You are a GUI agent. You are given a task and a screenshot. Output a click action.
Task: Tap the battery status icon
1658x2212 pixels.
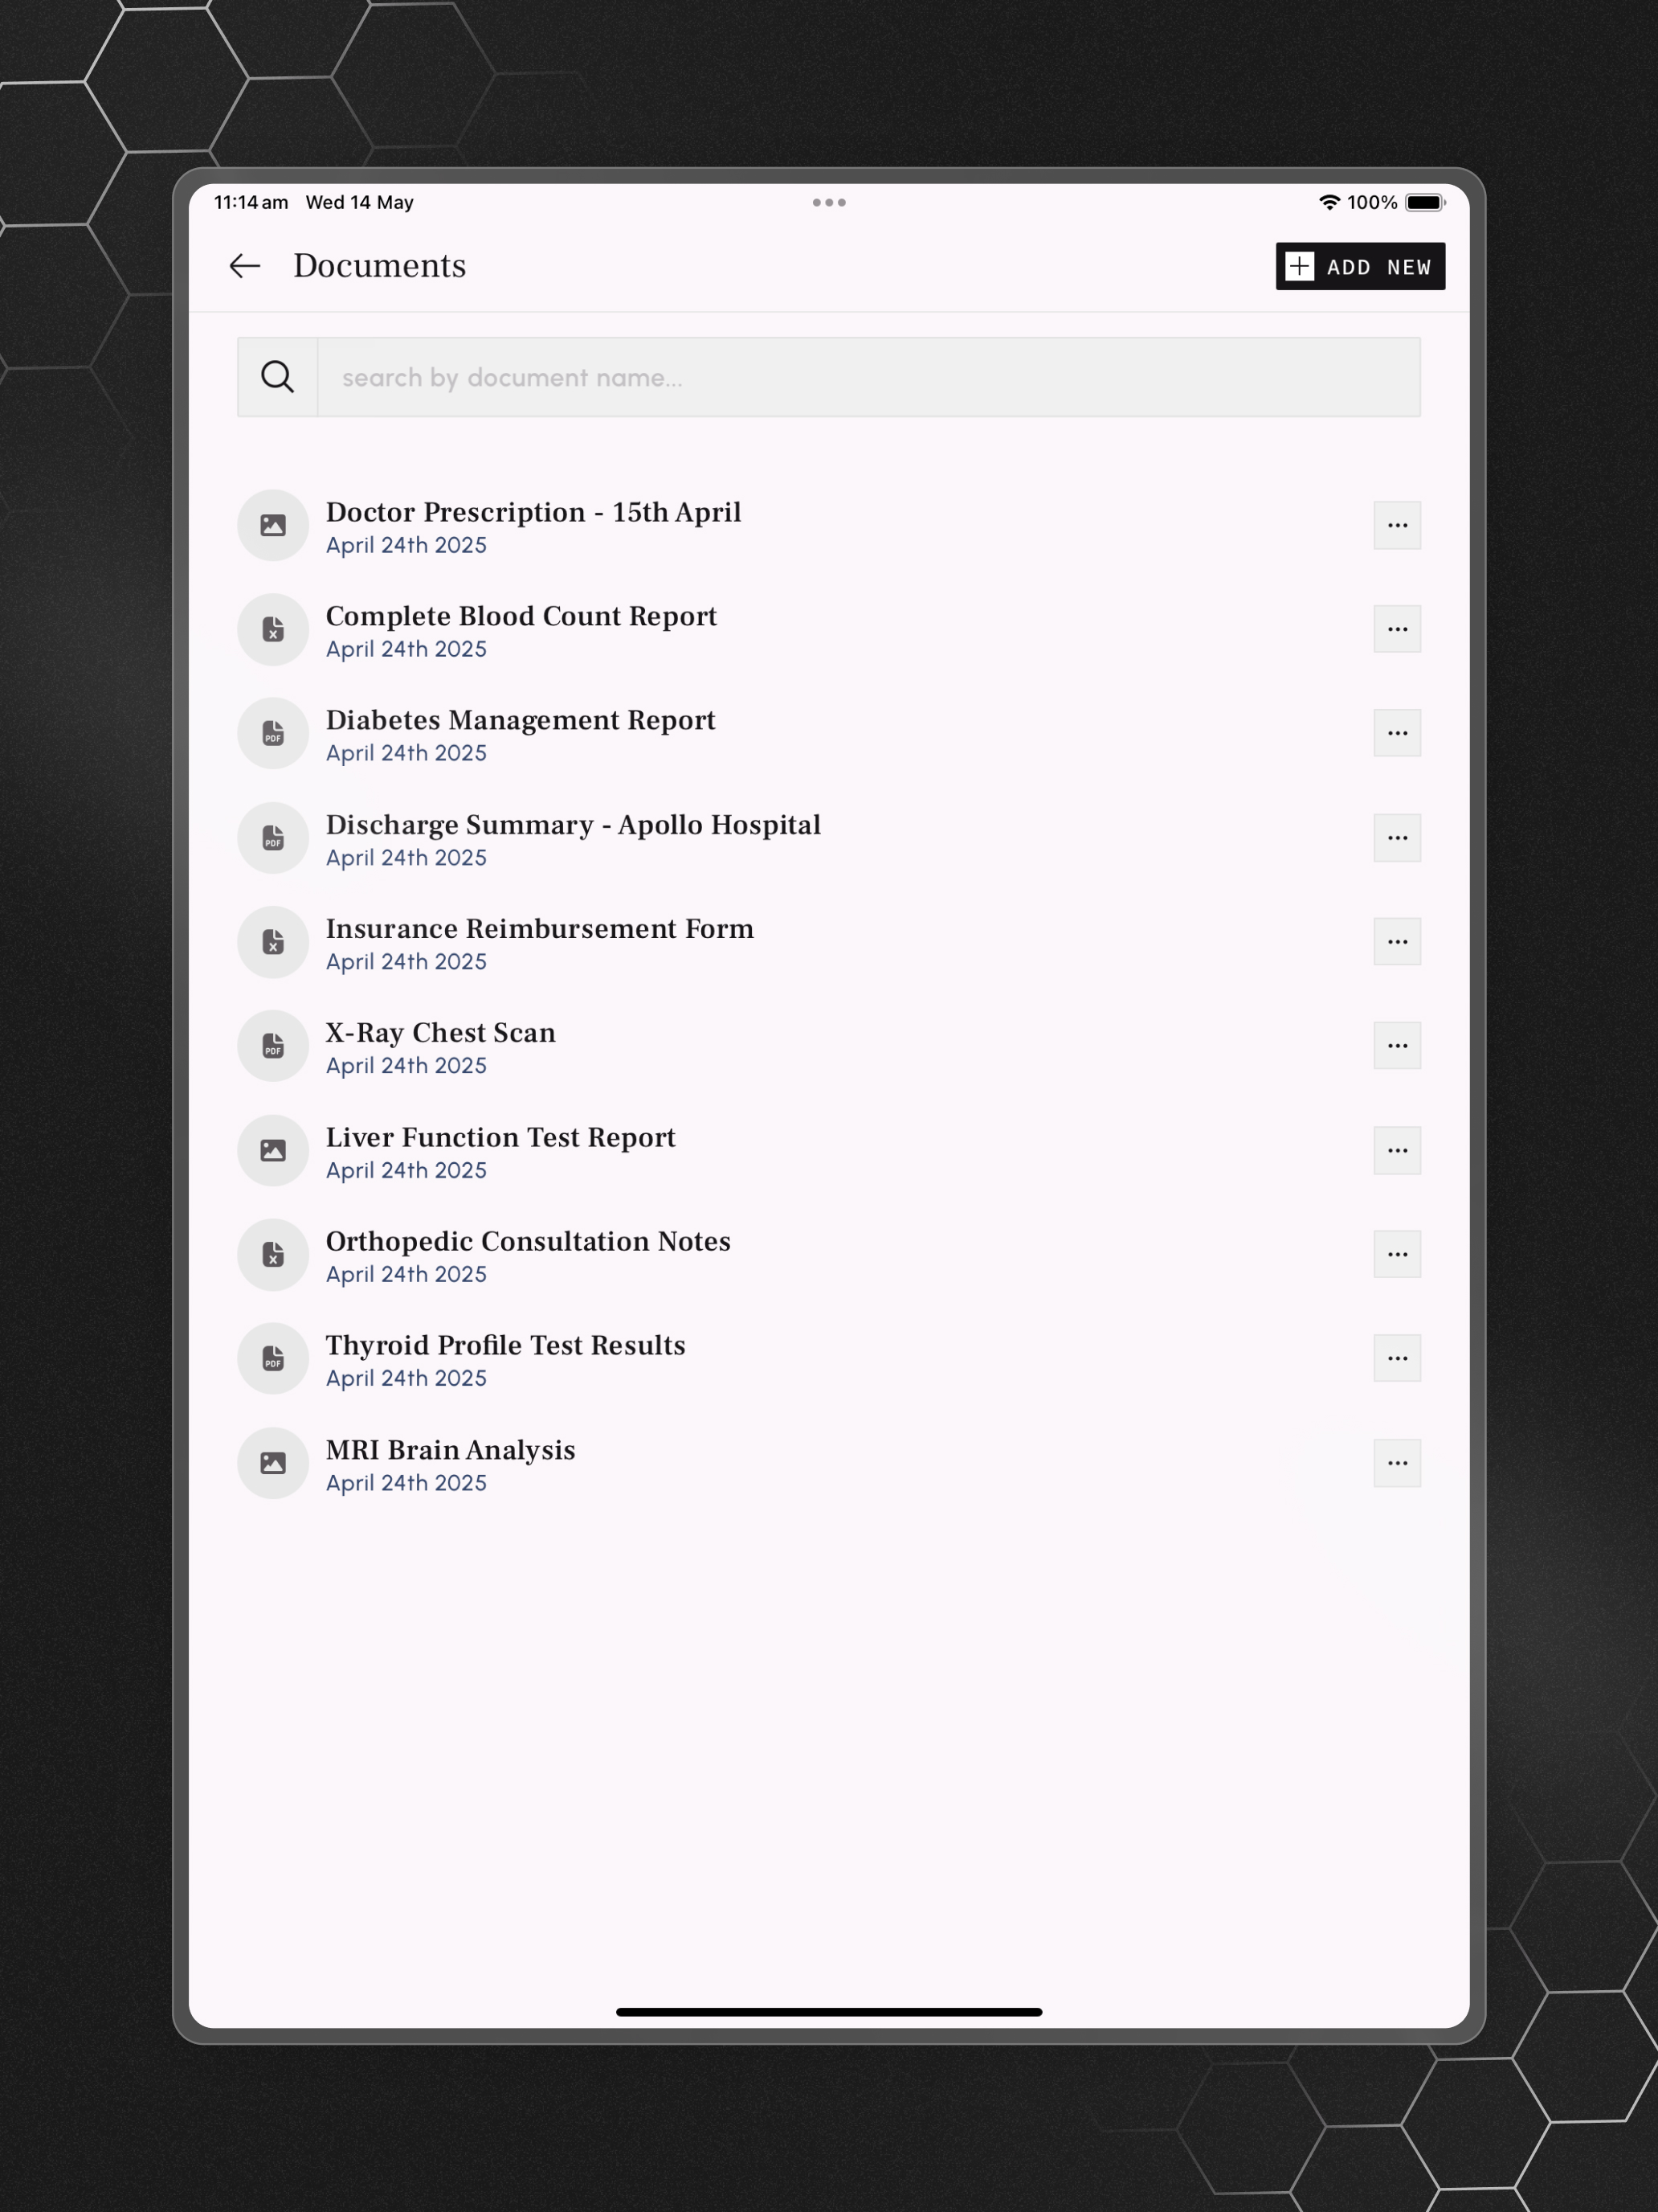pos(1425,202)
